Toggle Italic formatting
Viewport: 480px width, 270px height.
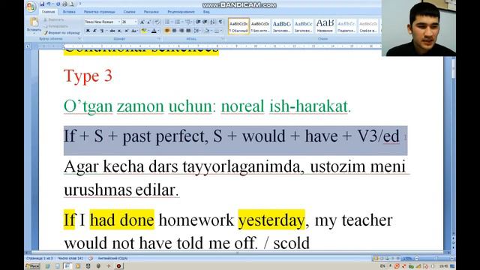pyautogui.click(x=94, y=31)
